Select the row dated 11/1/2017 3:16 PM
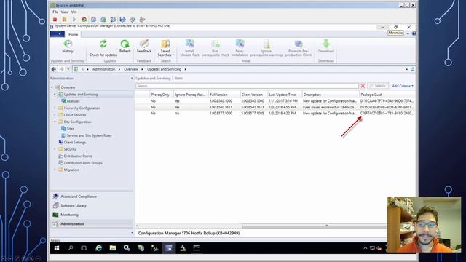 275,101
